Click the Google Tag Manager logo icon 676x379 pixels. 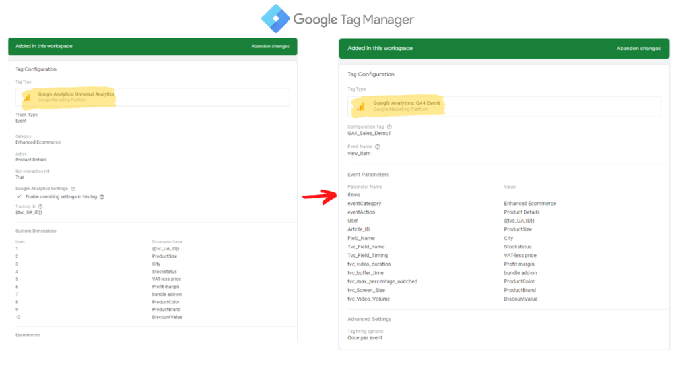coord(276,18)
